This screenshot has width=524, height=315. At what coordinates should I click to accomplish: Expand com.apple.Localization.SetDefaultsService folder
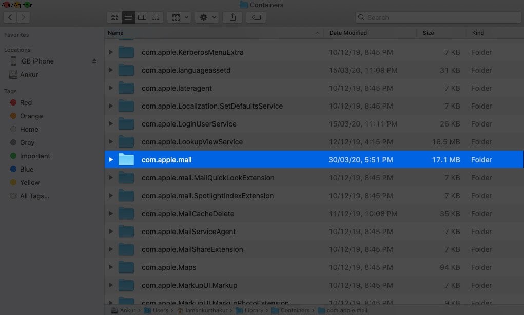[x=111, y=106]
